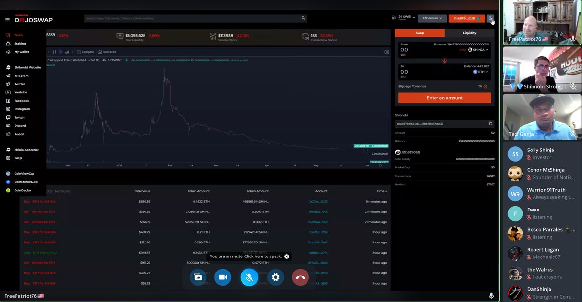The width and height of the screenshot is (582, 302).
Task: Toggle the camera video button
Action: pos(223,277)
